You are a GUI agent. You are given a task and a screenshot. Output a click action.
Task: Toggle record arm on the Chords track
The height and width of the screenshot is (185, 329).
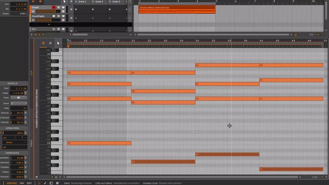53,7
